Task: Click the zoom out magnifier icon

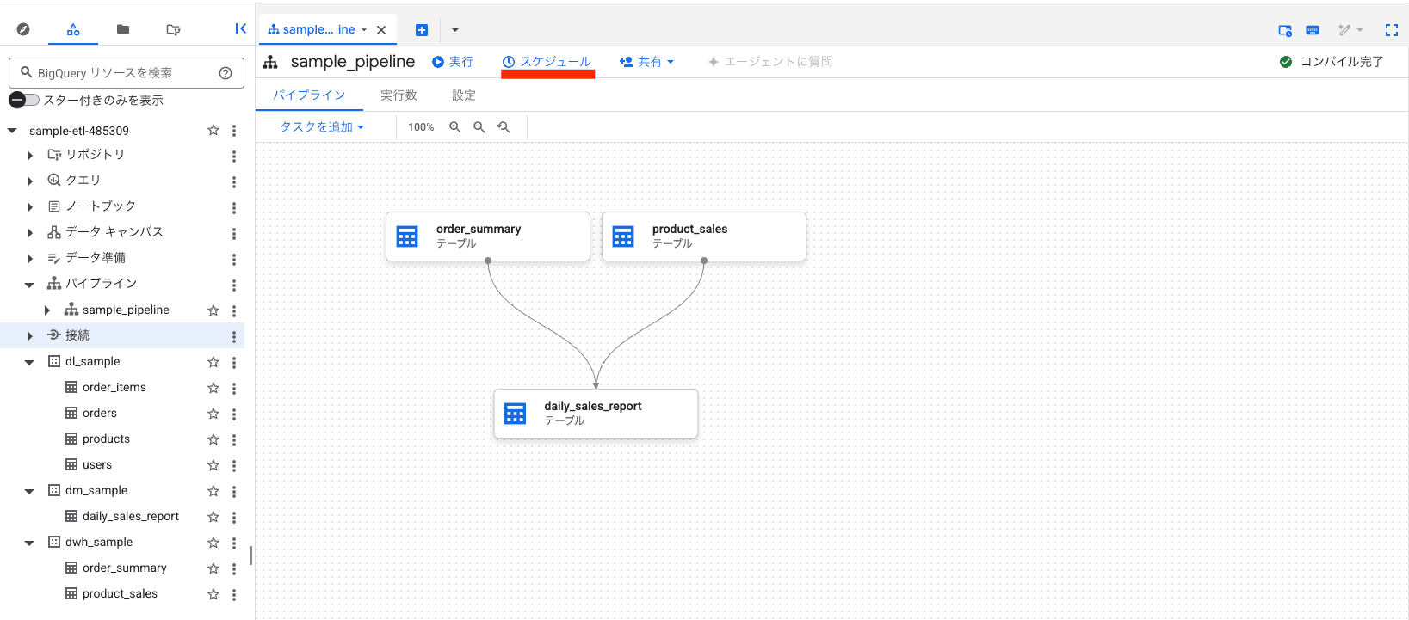Action: [479, 127]
